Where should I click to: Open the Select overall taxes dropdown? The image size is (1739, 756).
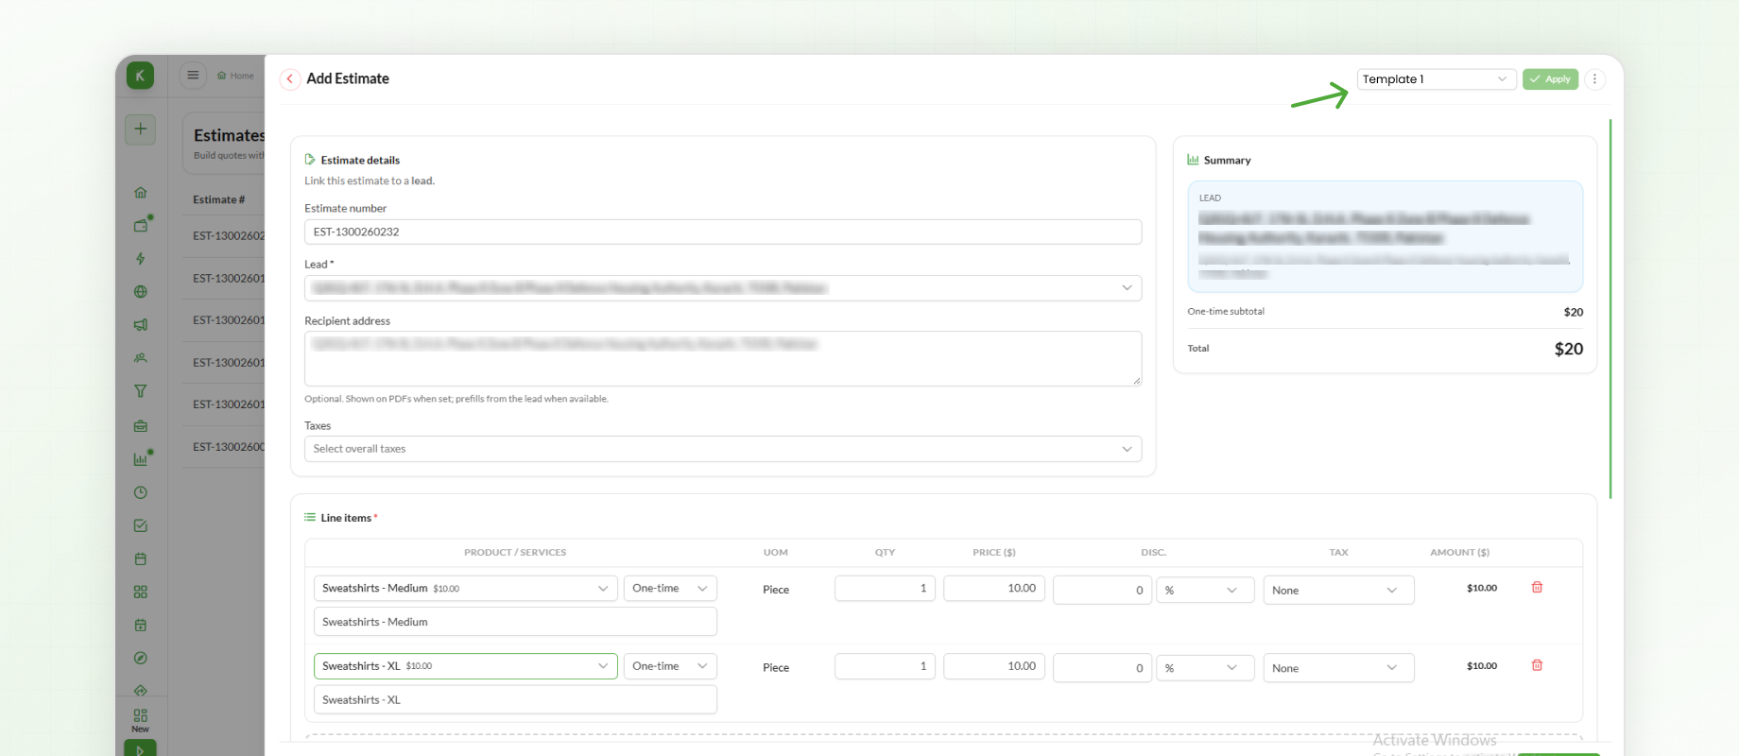coord(723,449)
